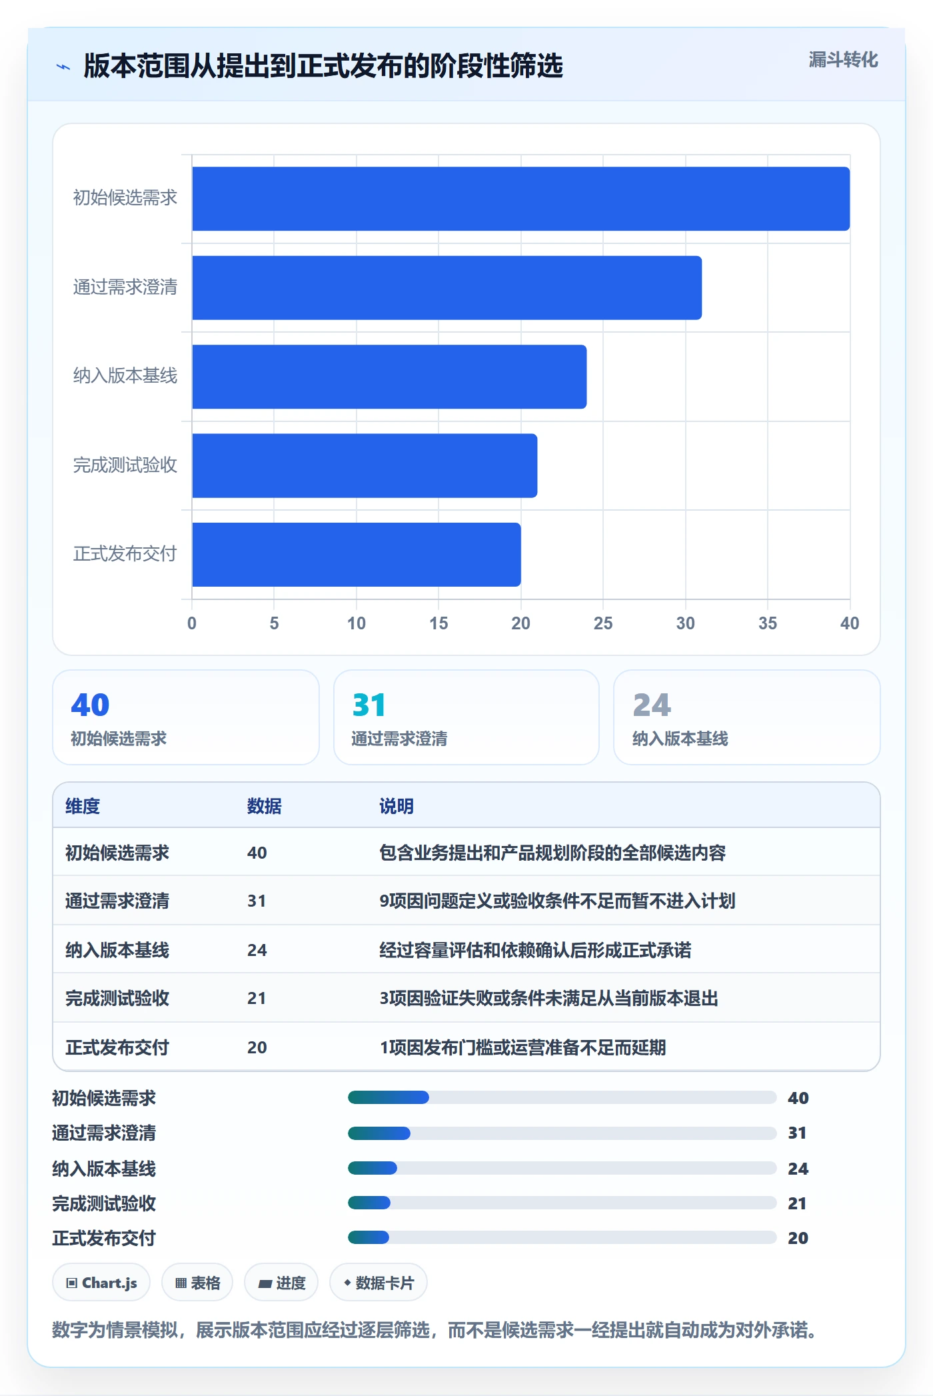Click the table value 21

[x=257, y=998]
